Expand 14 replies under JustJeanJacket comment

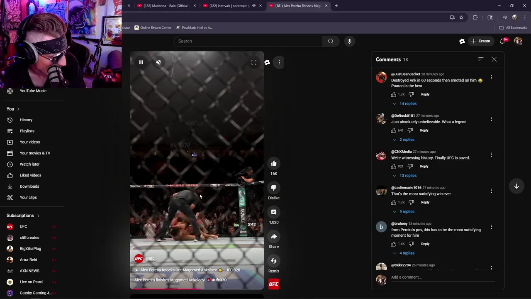point(404,104)
